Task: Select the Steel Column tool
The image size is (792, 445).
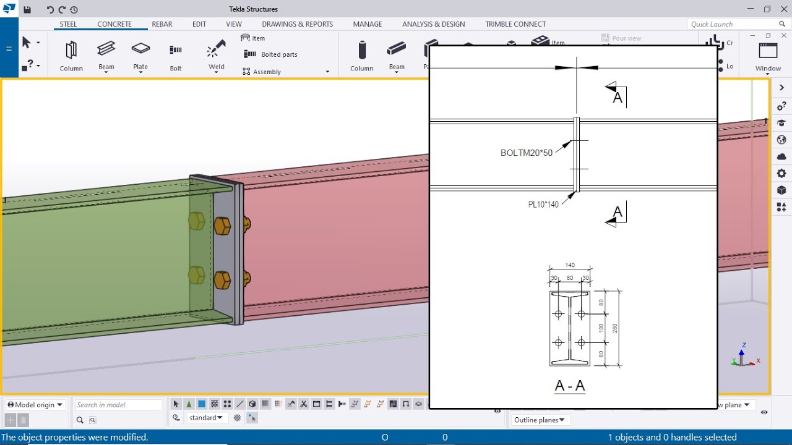Action: (71, 56)
